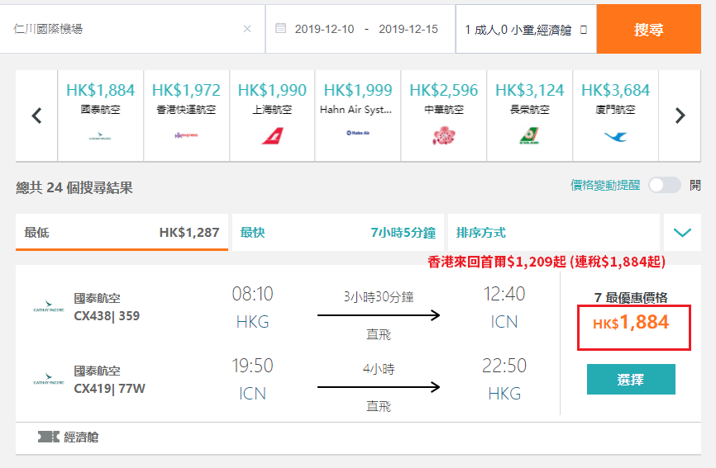Click the Cathay logo beside CX419

tap(49, 379)
